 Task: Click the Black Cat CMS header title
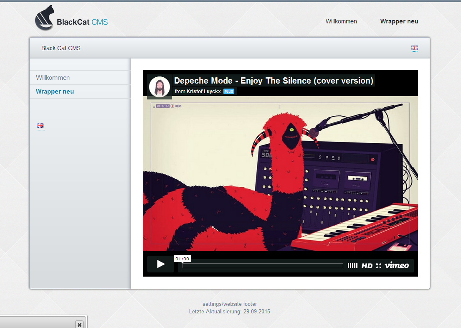pos(61,48)
